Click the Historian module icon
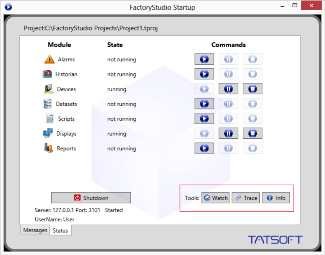This screenshot has width=325, height=255. 47,74
